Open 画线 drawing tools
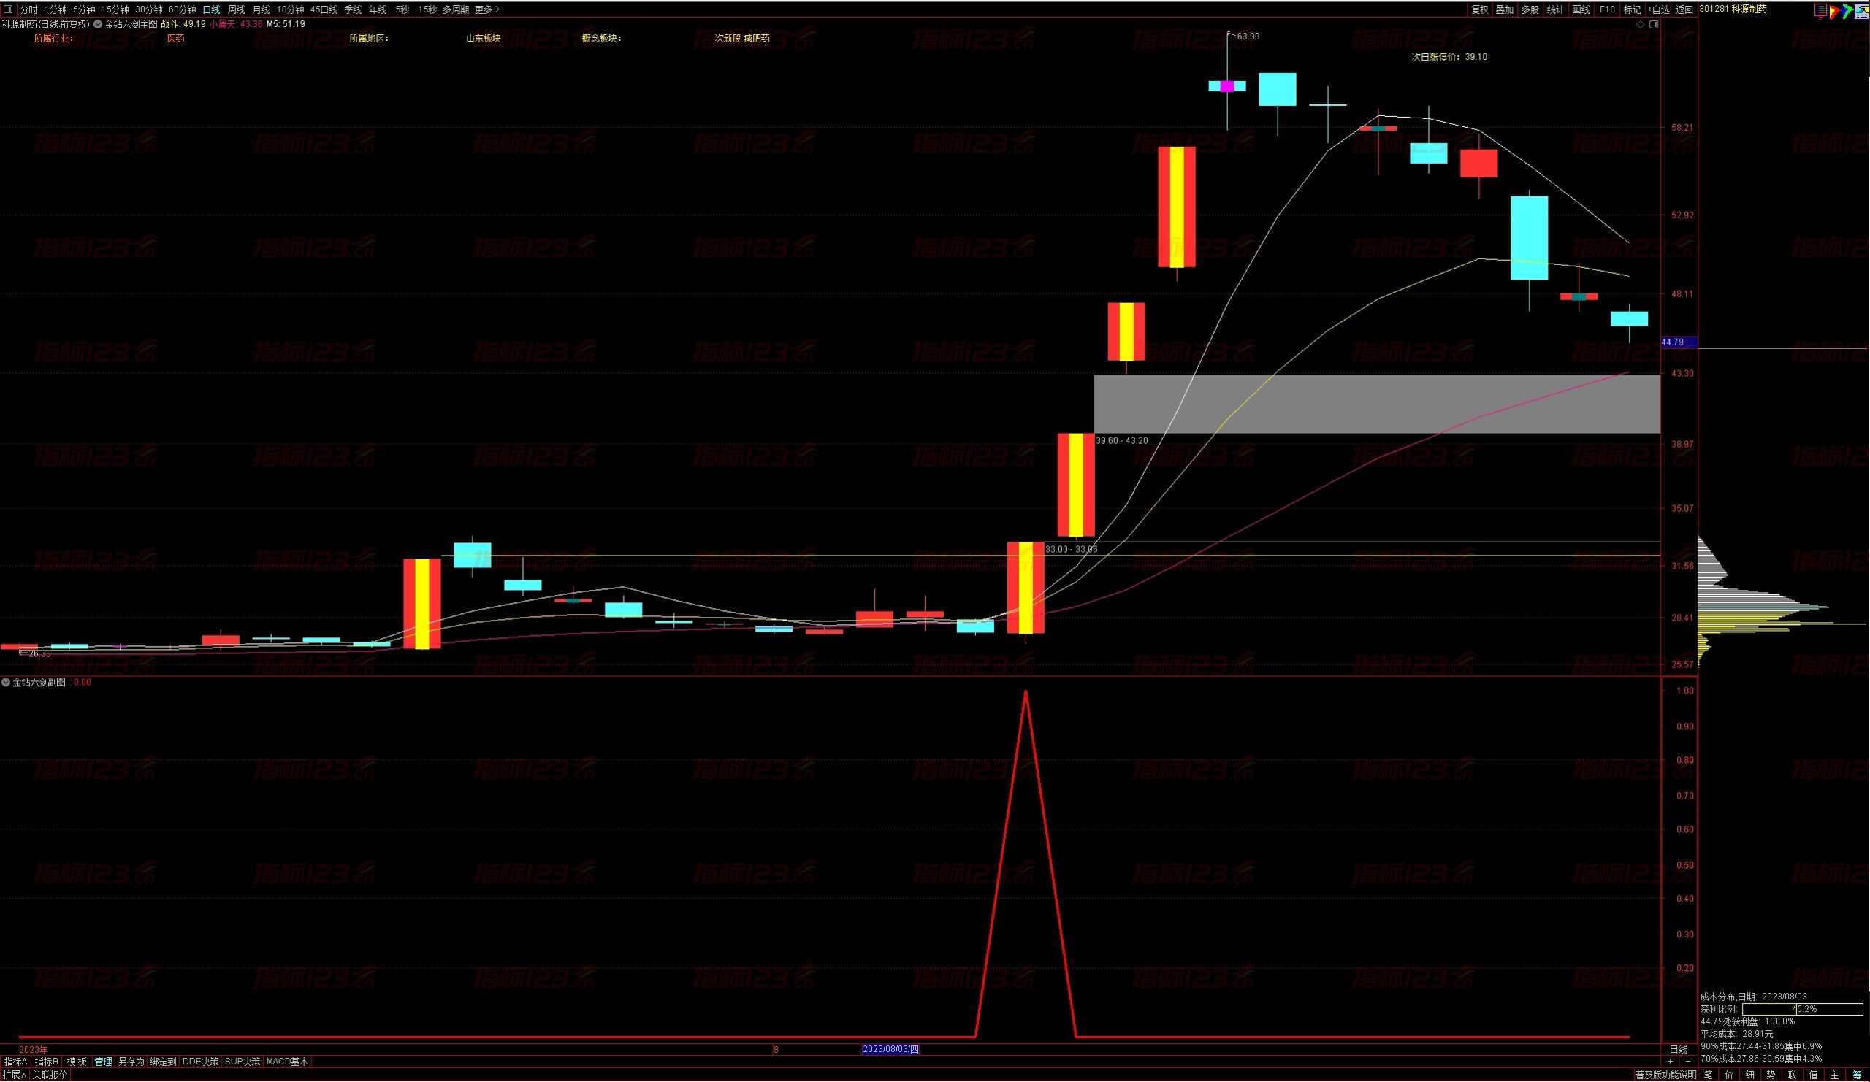1870x1082 pixels. pos(1581,9)
